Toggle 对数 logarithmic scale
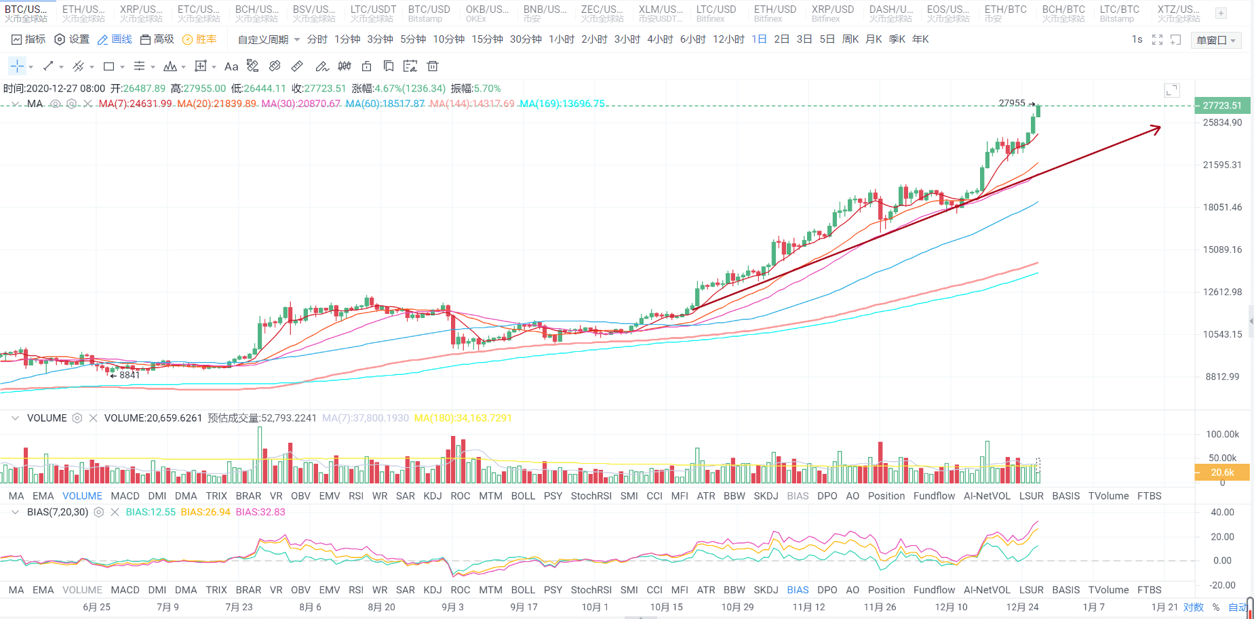 (1193, 607)
